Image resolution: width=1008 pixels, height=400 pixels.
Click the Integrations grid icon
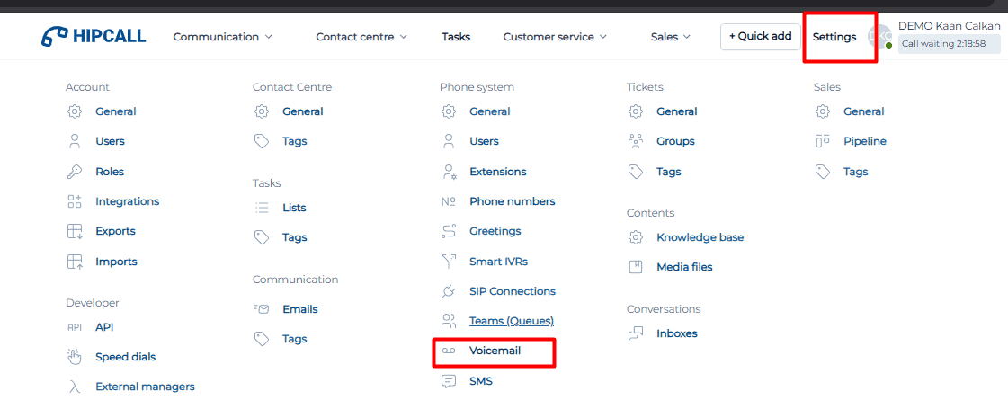tap(75, 201)
